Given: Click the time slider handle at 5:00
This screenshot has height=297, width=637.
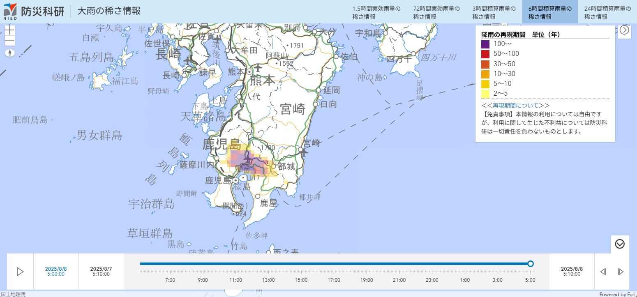Looking at the screenshot, I should pyautogui.click(x=530, y=264).
